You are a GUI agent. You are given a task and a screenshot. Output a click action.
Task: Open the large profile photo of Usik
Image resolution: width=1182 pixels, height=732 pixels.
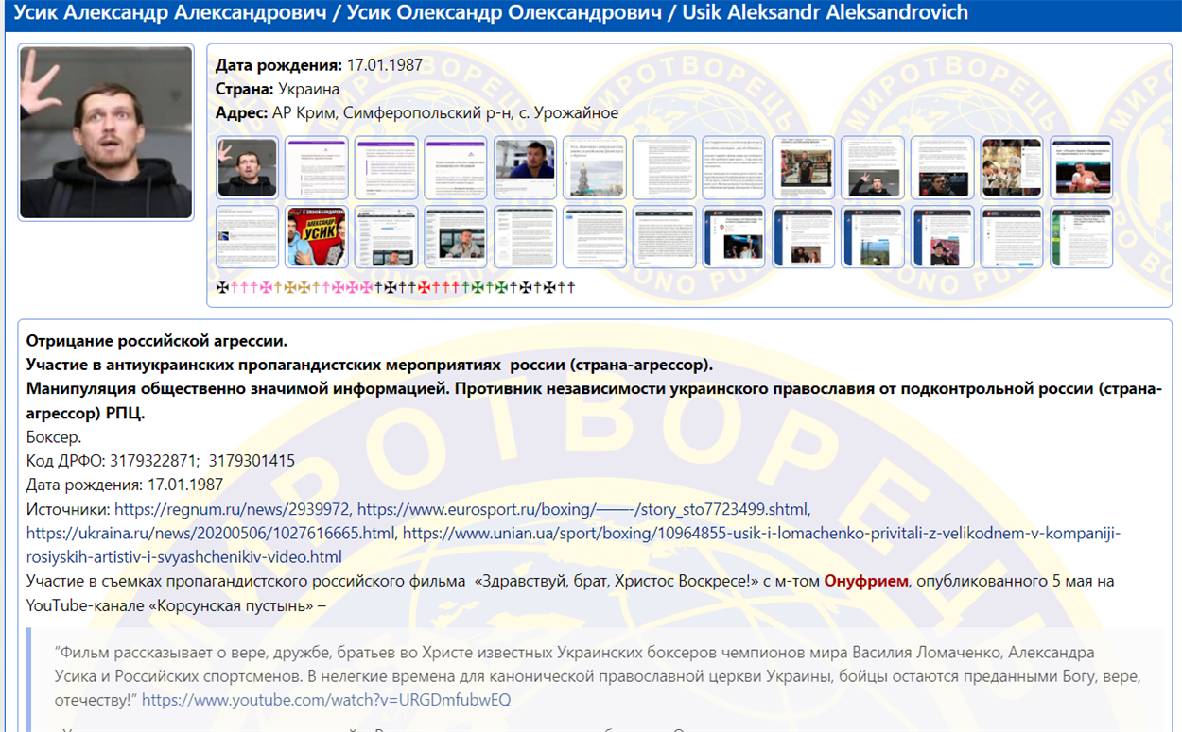(106, 132)
